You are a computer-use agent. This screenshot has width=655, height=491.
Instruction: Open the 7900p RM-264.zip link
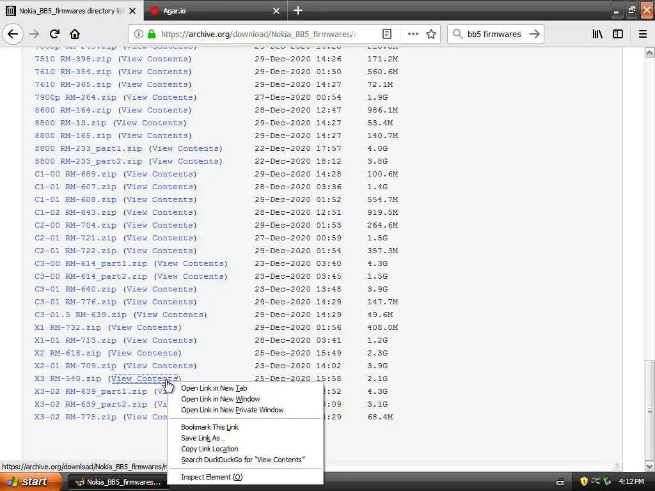pyautogui.click(x=75, y=97)
